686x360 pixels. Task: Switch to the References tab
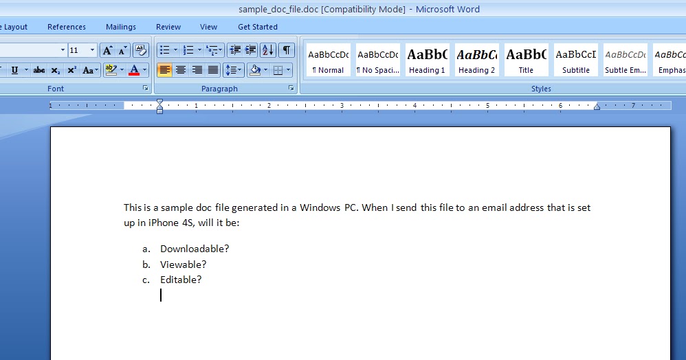(67, 27)
